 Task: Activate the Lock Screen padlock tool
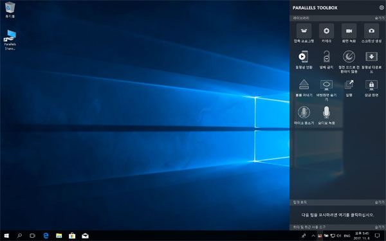[x=371, y=88]
